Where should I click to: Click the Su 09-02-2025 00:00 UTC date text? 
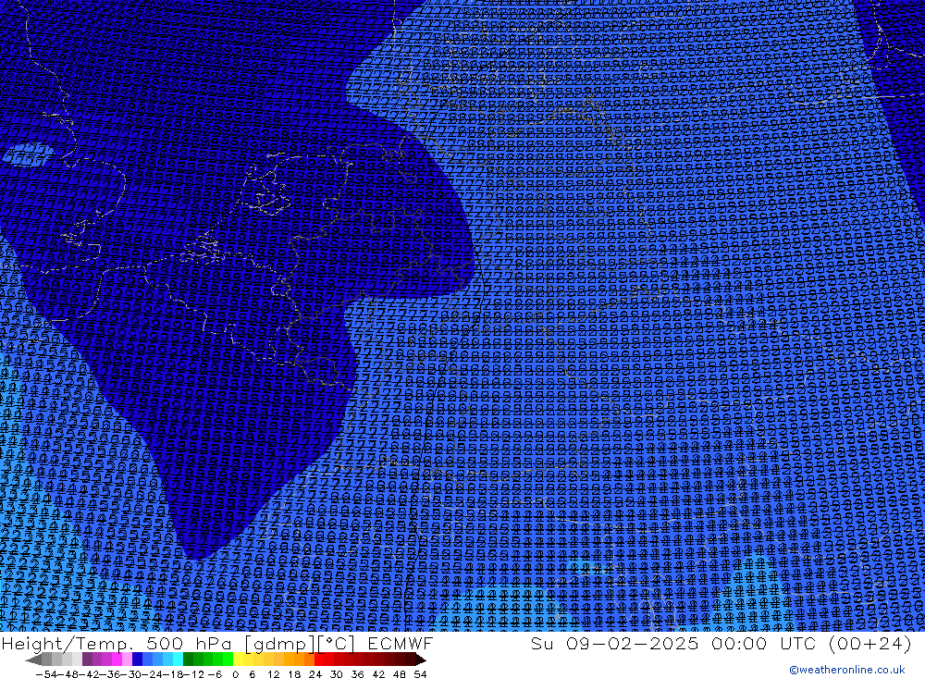673,644
